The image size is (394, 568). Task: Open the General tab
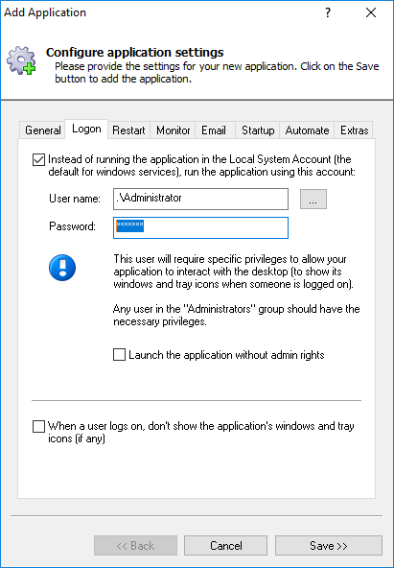coord(43,130)
